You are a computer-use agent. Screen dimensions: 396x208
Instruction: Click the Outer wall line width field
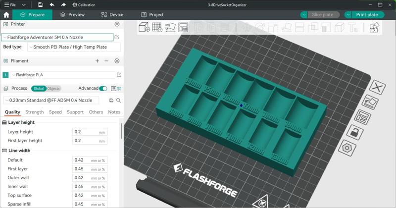point(90,178)
